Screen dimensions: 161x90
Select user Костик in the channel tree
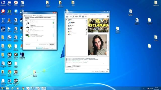[x=73, y=22]
